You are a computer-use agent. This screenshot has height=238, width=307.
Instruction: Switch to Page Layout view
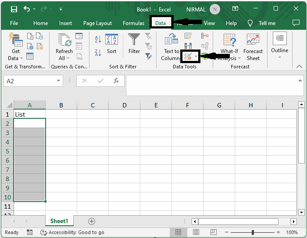pos(196,232)
